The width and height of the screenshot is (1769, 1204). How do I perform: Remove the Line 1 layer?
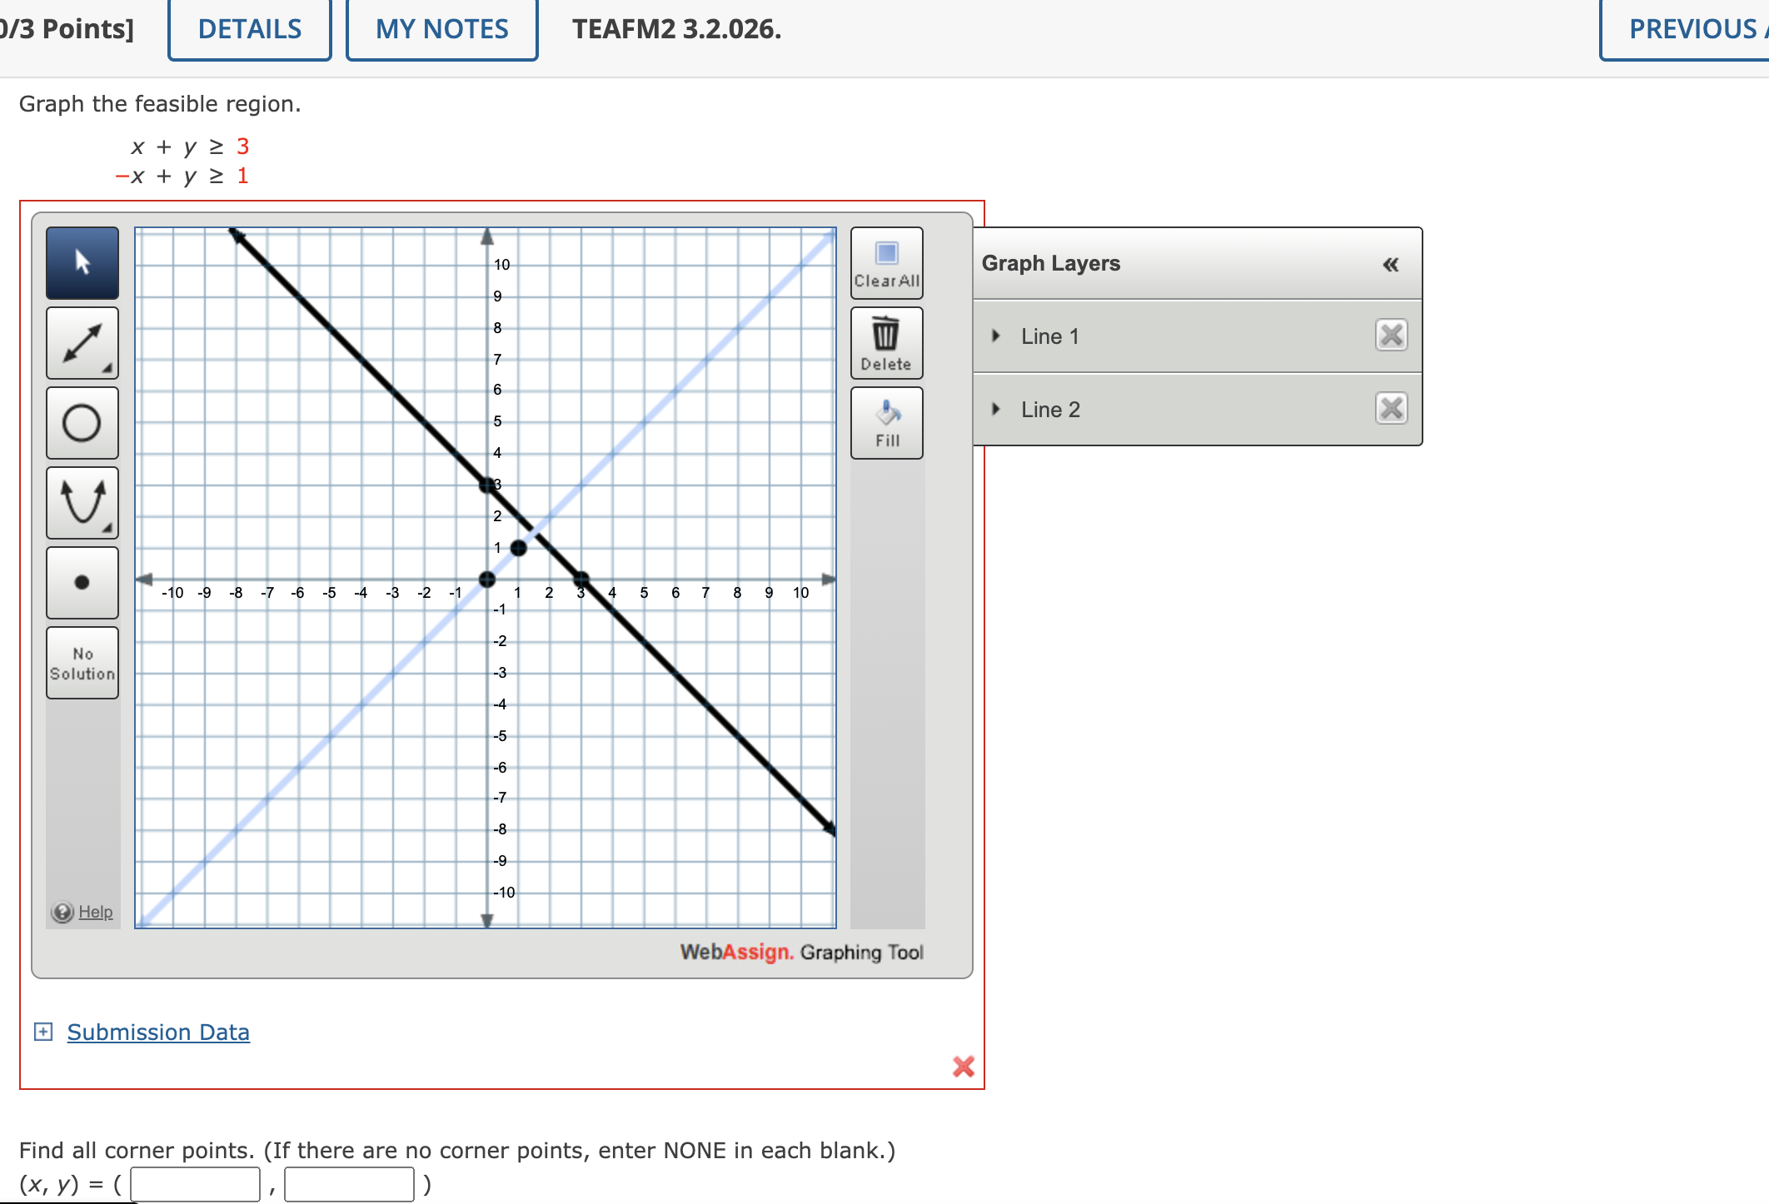pyautogui.click(x=1390, y=335)
